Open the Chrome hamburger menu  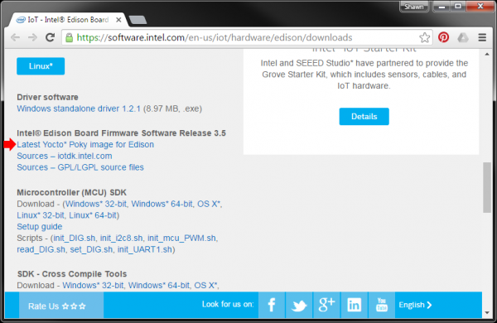(x=482, y=38)
